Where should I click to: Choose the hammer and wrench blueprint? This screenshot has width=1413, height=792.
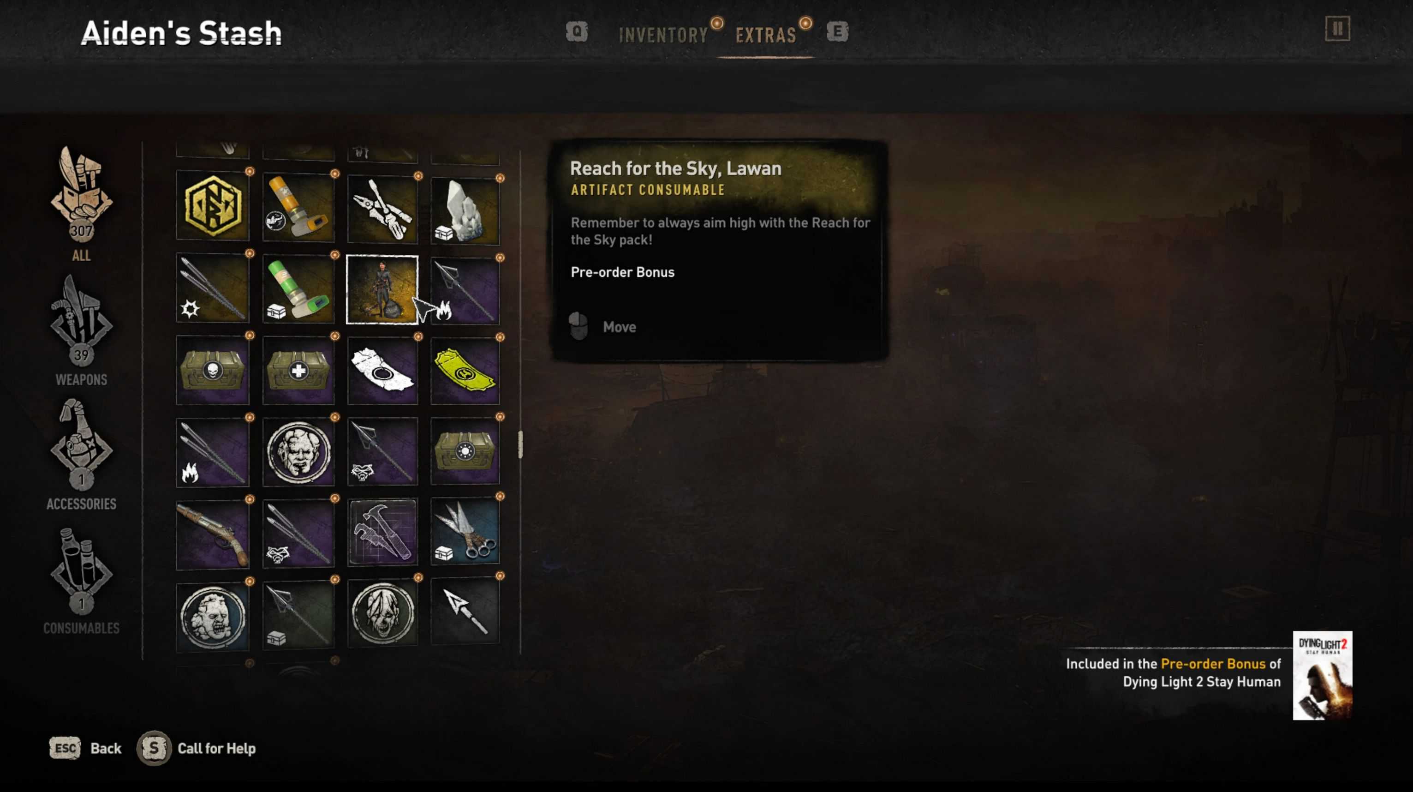[x=382, y=532]
